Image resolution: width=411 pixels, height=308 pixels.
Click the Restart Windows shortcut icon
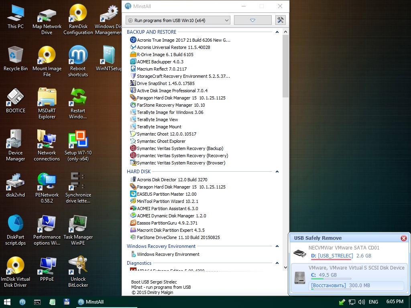(x=78, y=103)
